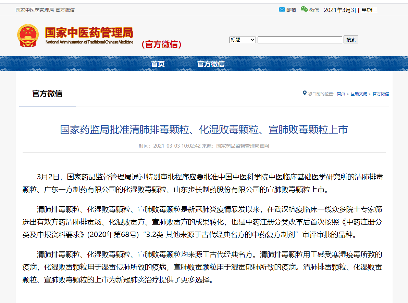
Task: Click the green WeChat icon in top bar
Action: pos(304,9)
